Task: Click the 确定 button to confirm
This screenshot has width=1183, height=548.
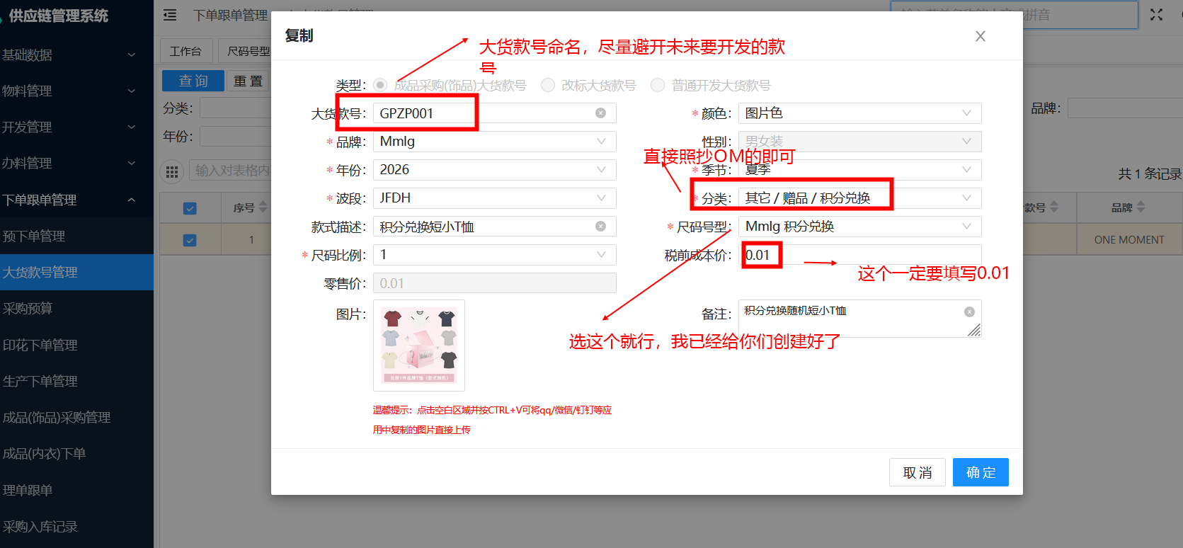Action: click(981, 472)
